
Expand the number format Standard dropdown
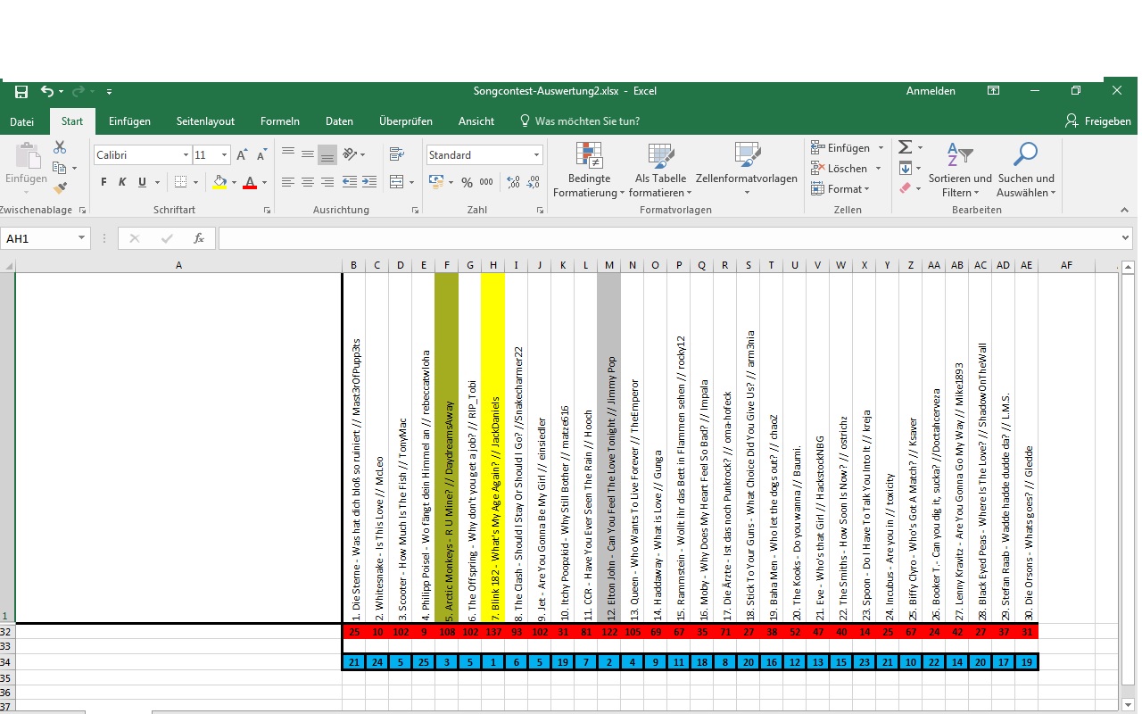[536, 155]
